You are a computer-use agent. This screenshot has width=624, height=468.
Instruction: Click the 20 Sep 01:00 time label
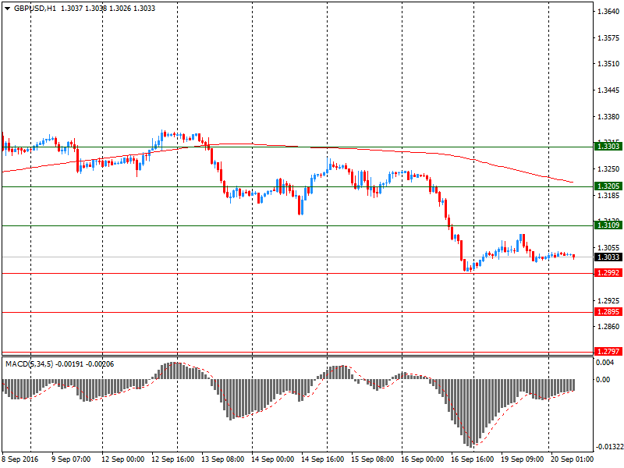(x=572, y=459)
